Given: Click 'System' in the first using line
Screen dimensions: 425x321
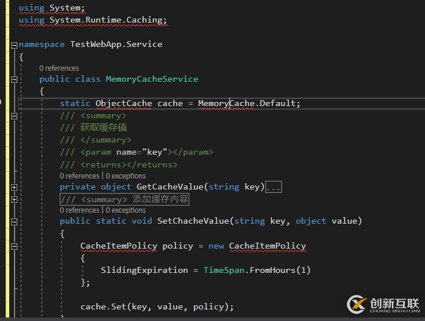Looking at the screenshot, I should tap(65, 8).
